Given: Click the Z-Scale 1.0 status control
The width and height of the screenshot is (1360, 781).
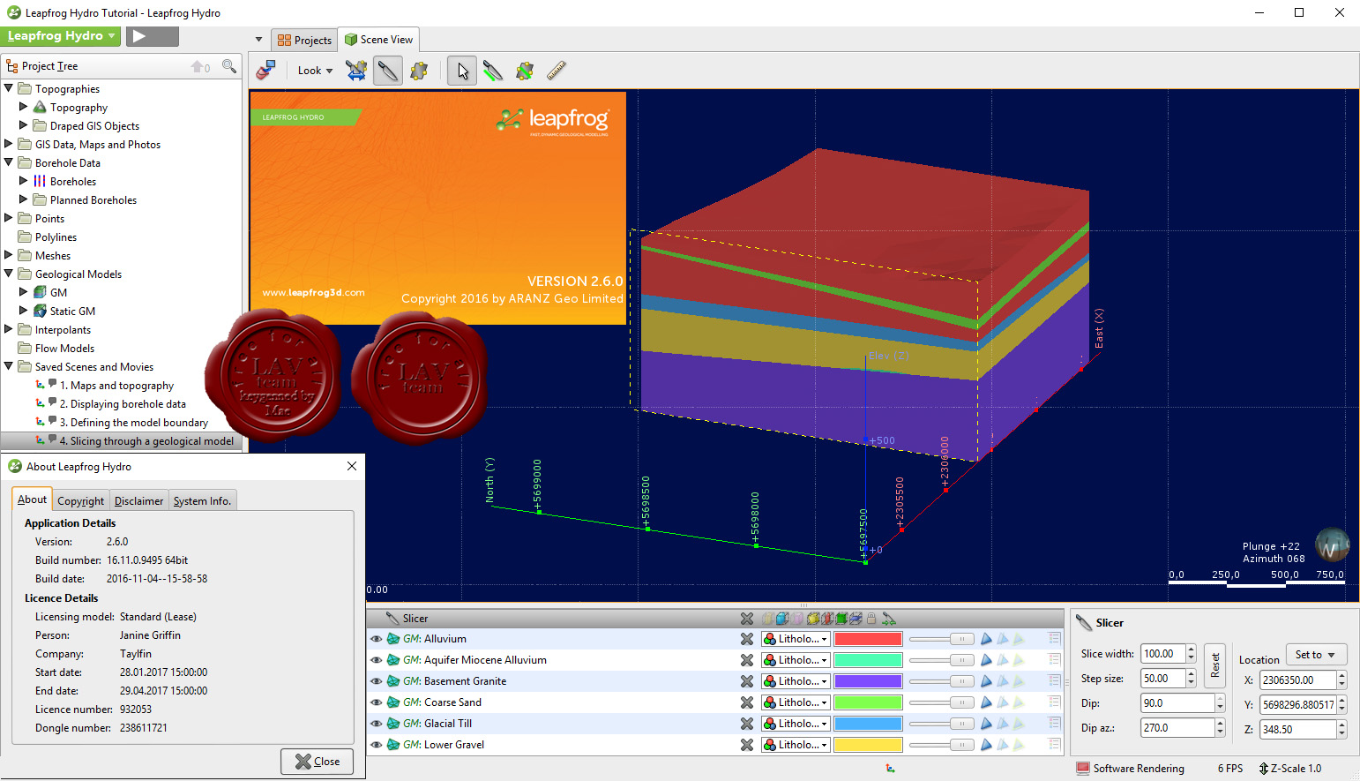Looking at the screenshot, I should pos(1290,769).
